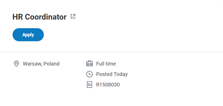
Task: Select the job ID R1508030
Action: [x=108, y=85]
